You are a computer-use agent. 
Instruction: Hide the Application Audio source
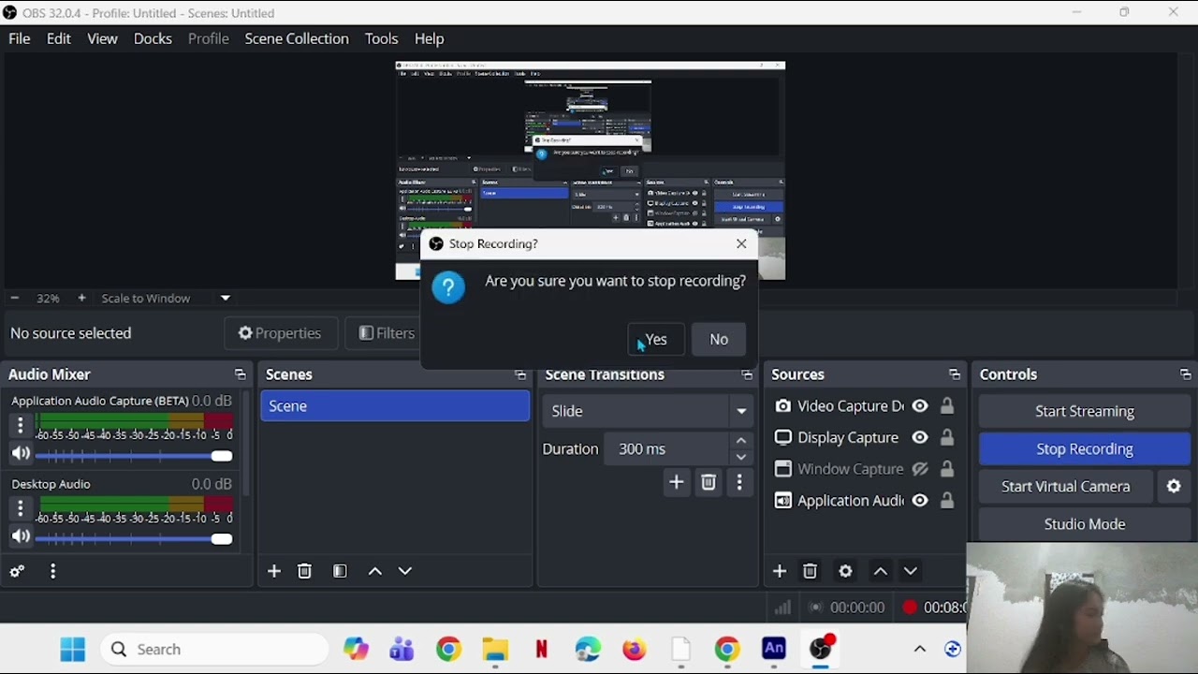pyautogui.click(x=920, y=501)
